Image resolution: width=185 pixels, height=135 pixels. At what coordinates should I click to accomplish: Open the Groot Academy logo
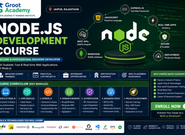pos(18,9)
